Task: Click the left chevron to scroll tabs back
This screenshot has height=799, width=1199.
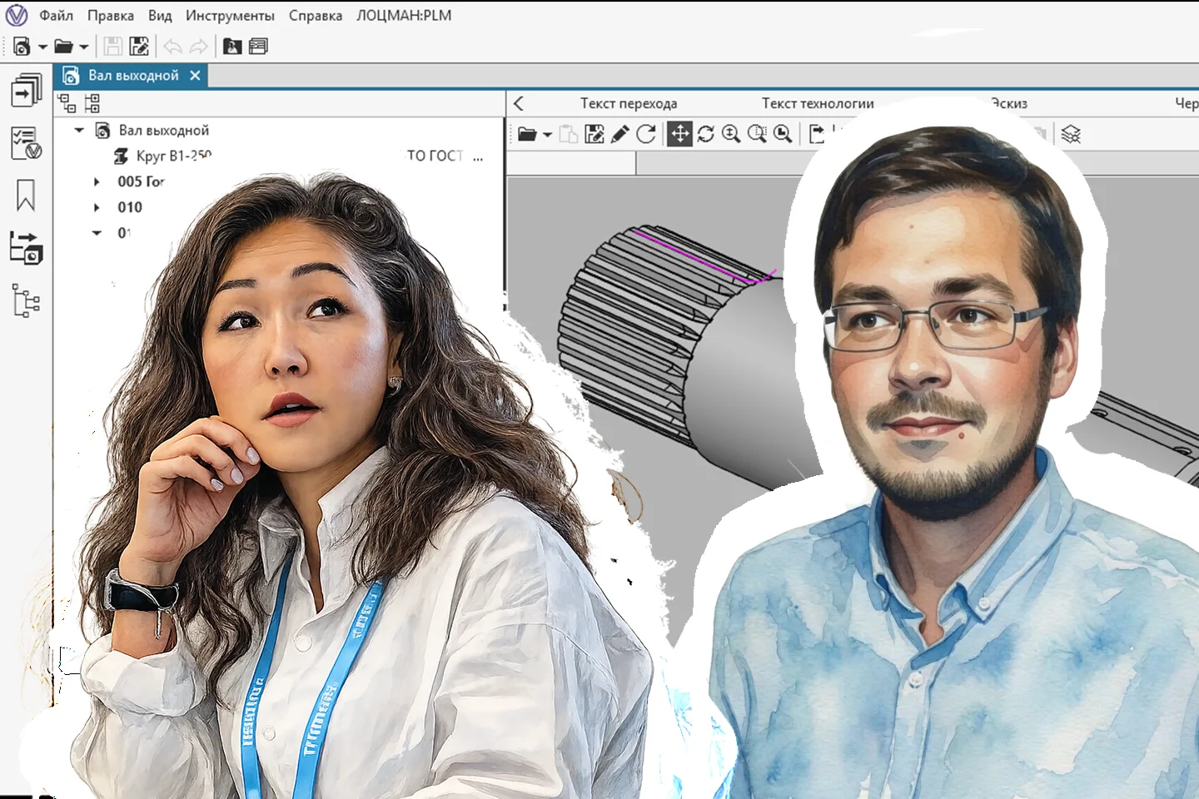Action: coord(519,103)
